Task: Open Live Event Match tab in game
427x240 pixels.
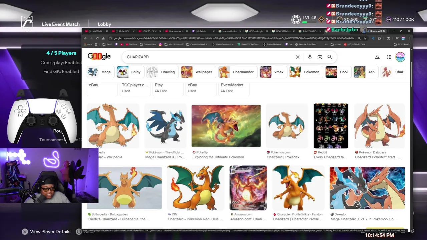Action: coord(61,24)
